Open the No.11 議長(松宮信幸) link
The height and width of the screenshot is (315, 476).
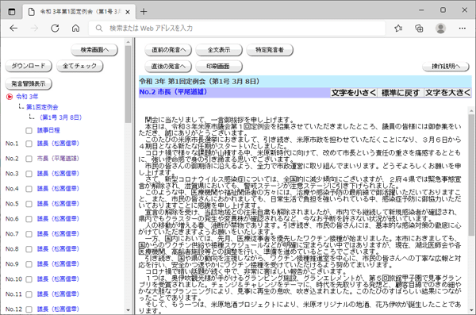[58, 294]
